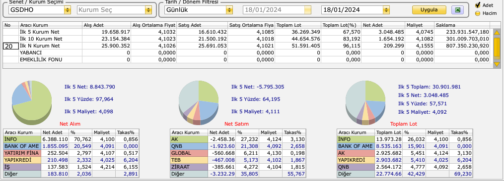The height and width of the screenshot is (181, 504).
Task: Apply filters with the Uygula button
Action: pyautogui.click(x=429, y=10)
